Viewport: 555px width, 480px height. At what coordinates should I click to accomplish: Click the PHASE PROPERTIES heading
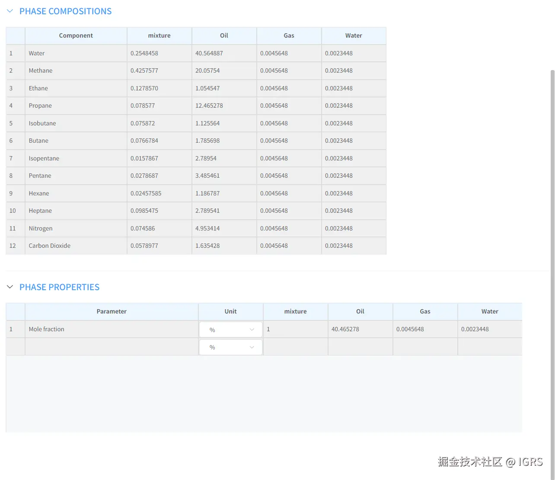[59, 287]
